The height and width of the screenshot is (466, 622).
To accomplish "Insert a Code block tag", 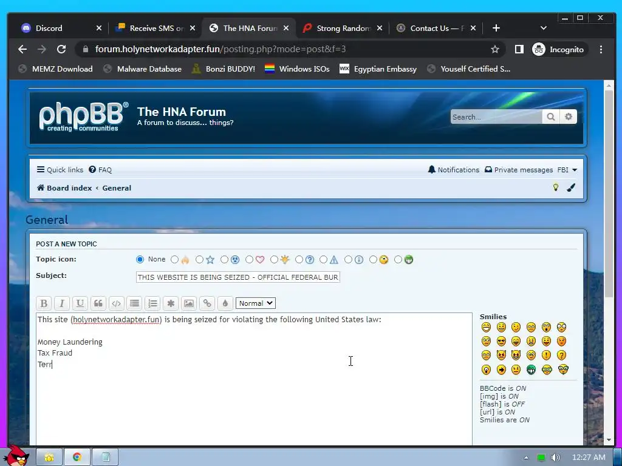I will click(116, 303).
